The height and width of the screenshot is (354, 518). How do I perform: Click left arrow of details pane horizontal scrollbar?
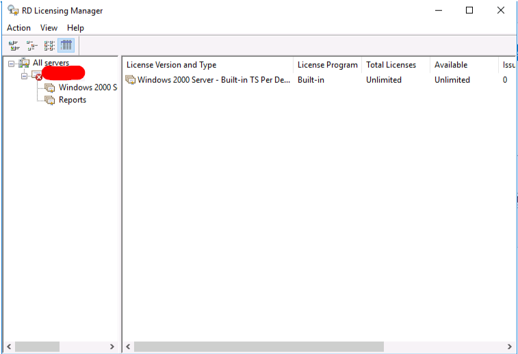128,346
